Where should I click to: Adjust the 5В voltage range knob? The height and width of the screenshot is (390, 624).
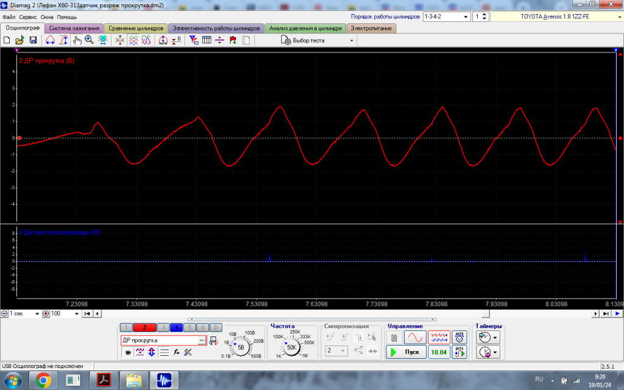tap(241, 347)
